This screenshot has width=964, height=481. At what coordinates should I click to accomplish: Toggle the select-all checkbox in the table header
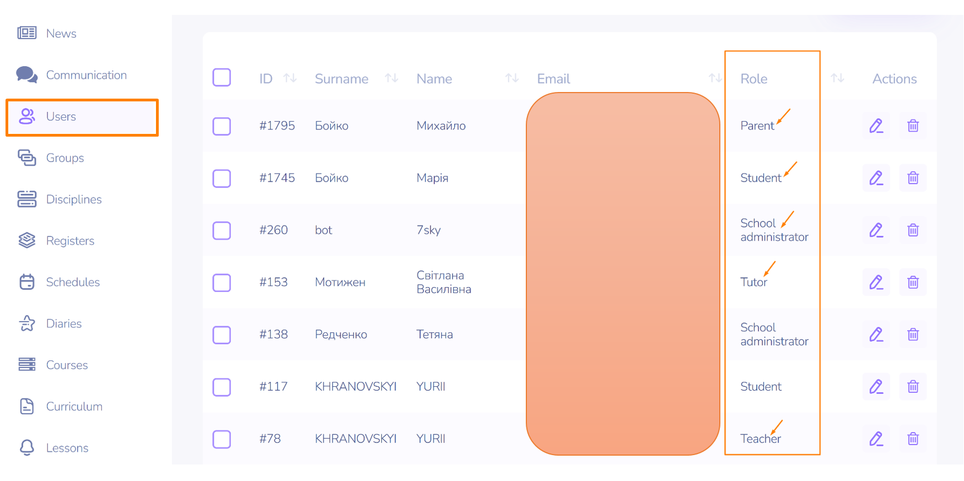tap(222, 78)
